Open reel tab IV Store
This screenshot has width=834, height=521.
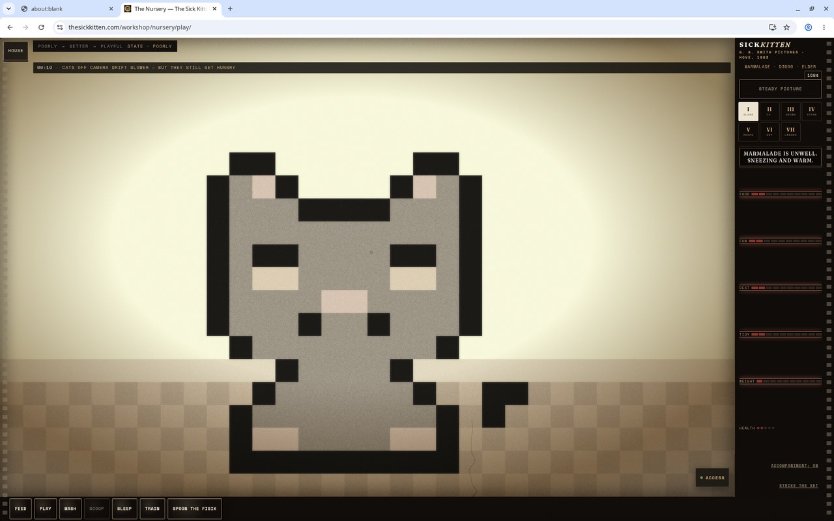click(812, 111)
